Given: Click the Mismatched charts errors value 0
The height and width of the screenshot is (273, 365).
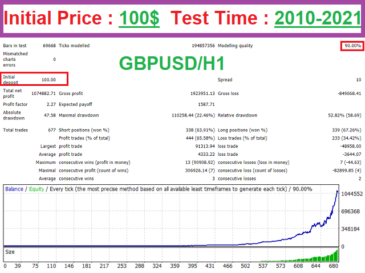Looking at the screenshot, I should click(x=55, y=59).
